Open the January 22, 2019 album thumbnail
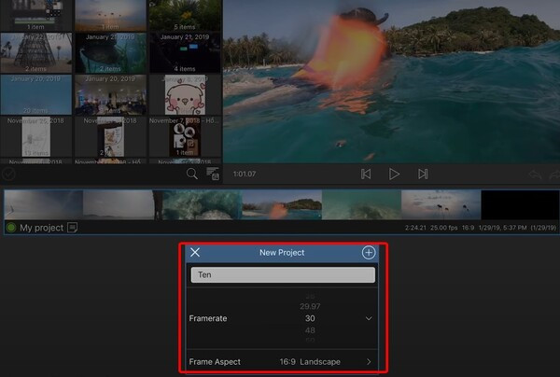 [x=36, y=53]
